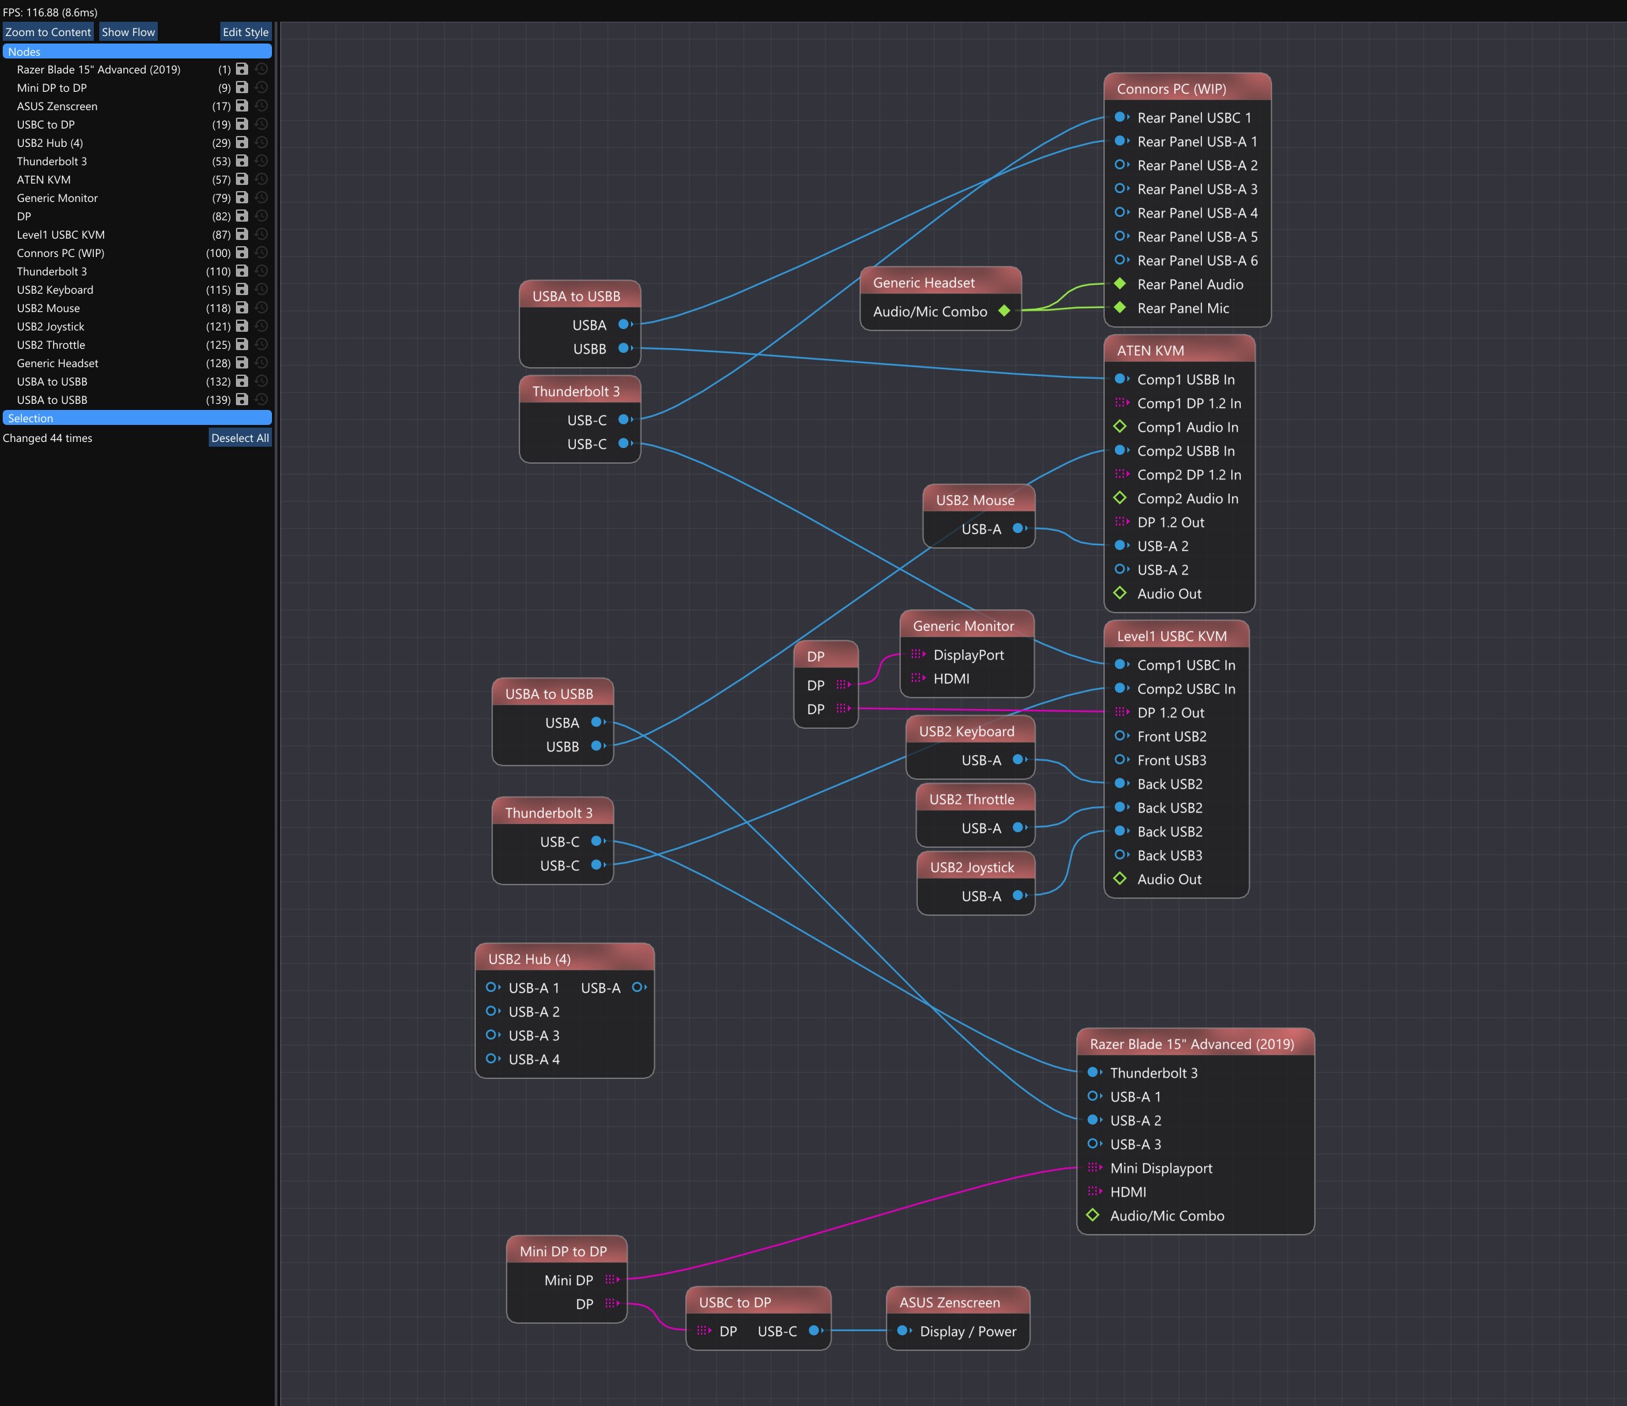Click restore icon for ATEN KVM row

click(262, 179)
